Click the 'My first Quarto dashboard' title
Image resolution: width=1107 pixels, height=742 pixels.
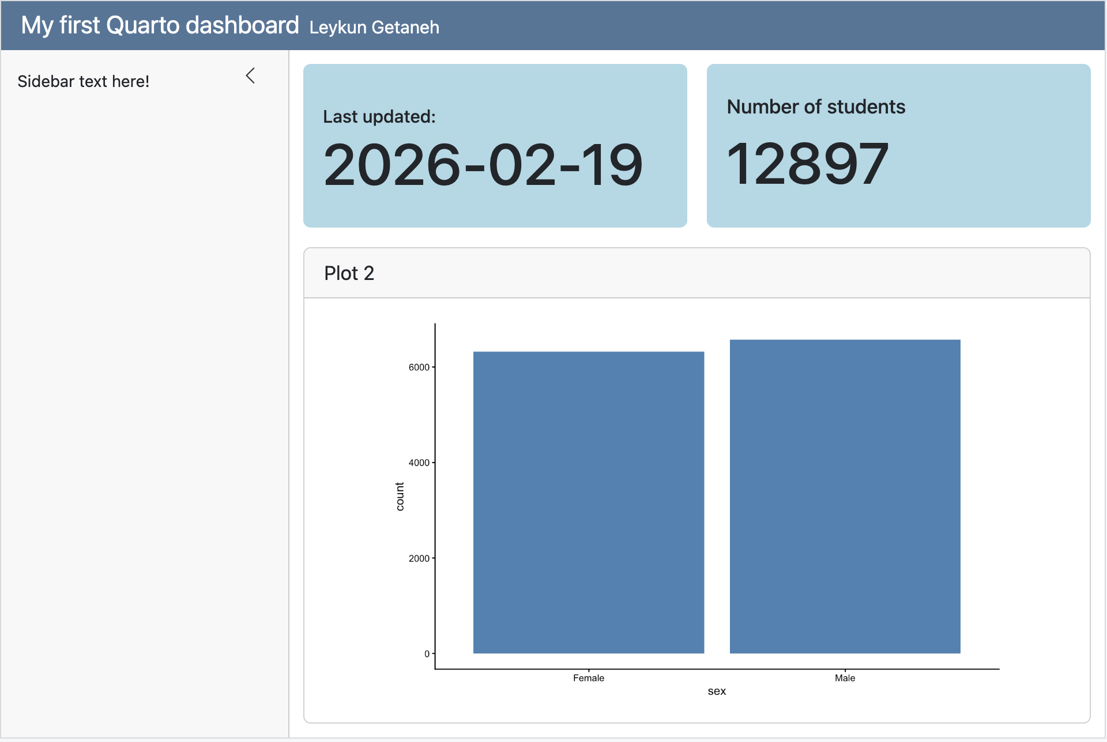coord(160,25)
